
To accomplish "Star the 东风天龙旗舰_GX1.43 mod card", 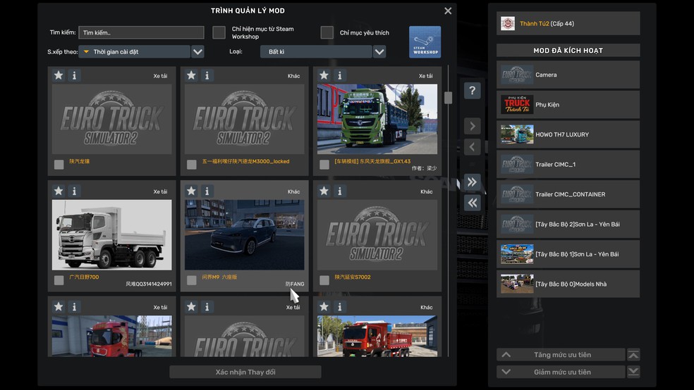I will (x=324, y=75).
